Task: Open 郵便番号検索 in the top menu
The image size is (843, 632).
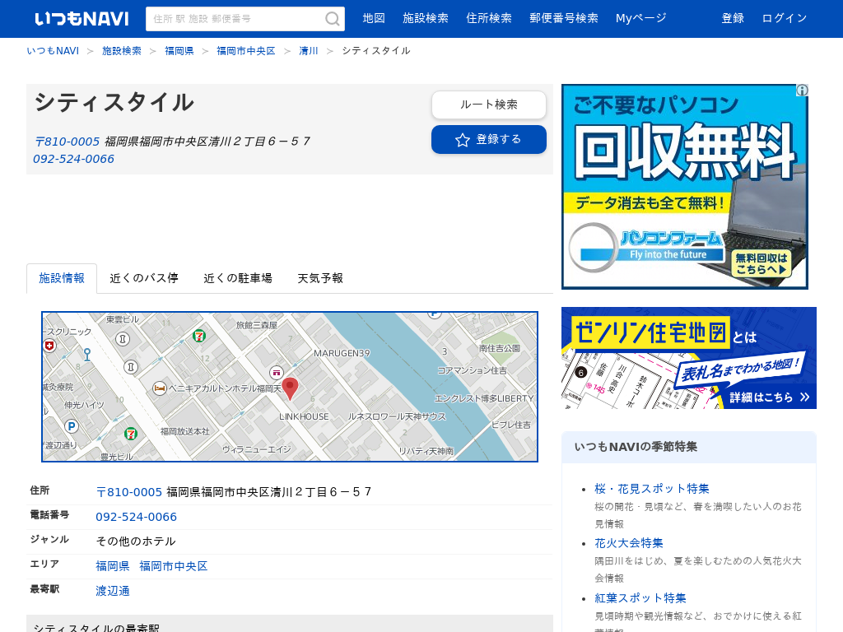Action: tap(564, 18)
